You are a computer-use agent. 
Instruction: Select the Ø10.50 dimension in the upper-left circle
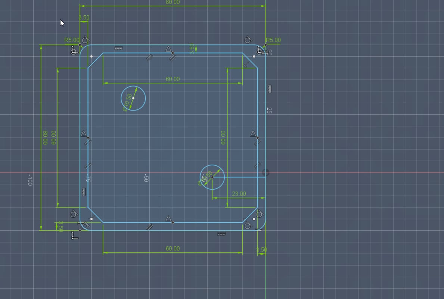(127, 102)
